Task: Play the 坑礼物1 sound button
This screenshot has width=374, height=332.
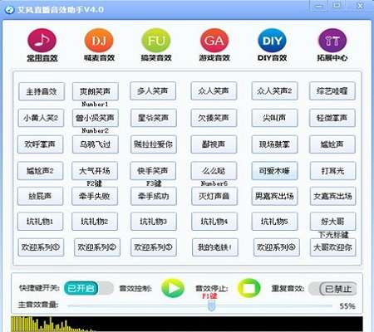Action: coord(40,222)
